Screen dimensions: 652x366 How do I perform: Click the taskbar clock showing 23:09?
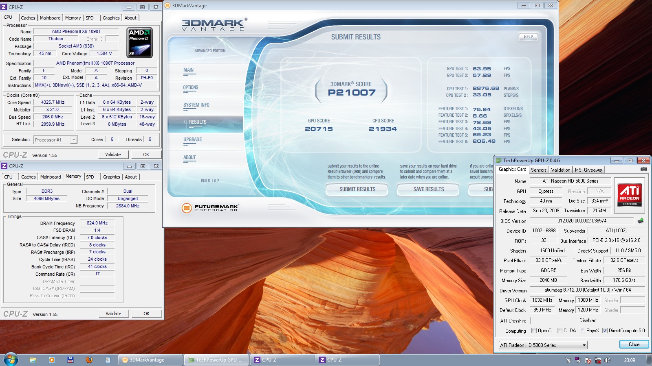click(x=630, y=360)
